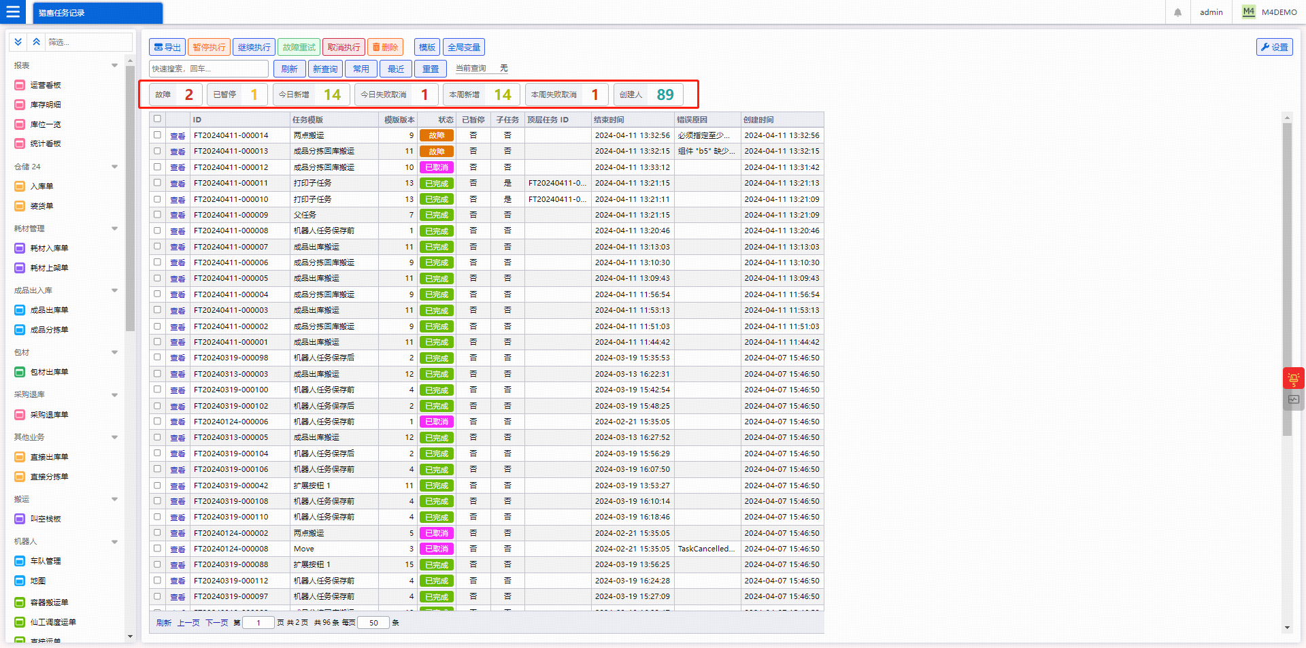This screenshot has height=648, width=1306.
Task: Click the 快速搜索 quick search field
Action: (x=209, y=69)
